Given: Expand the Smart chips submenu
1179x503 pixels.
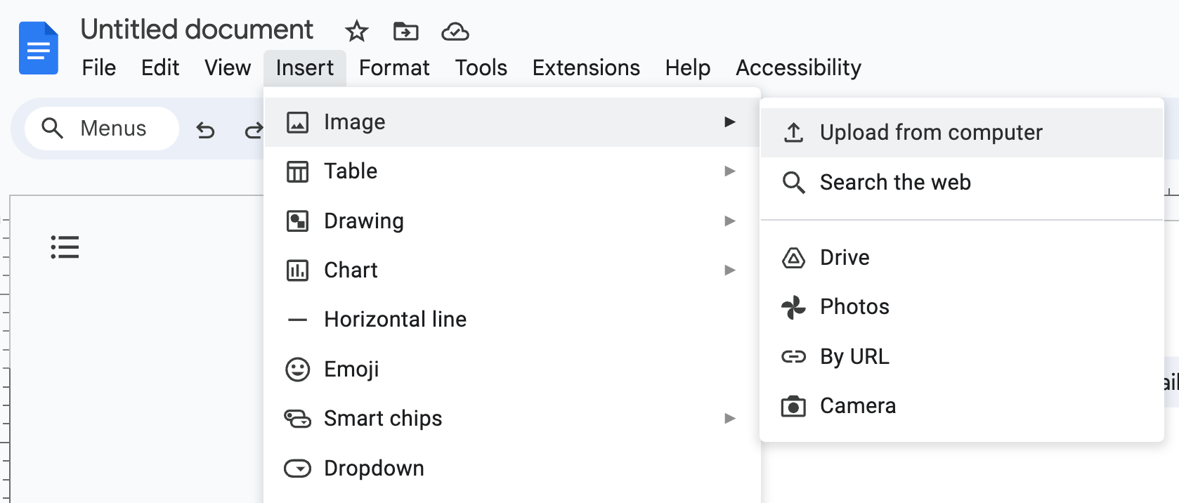Looking at the screenshot, I should pyautogui.click(x=512, y=419).
